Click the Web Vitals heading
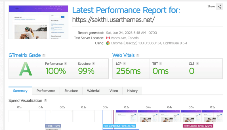Viewport: 227px width, 130px height. tap(123, 55)
